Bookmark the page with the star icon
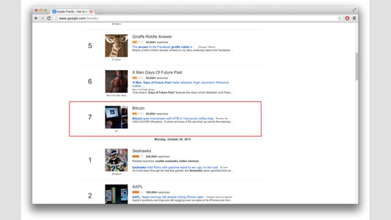 tap(340, 18)
